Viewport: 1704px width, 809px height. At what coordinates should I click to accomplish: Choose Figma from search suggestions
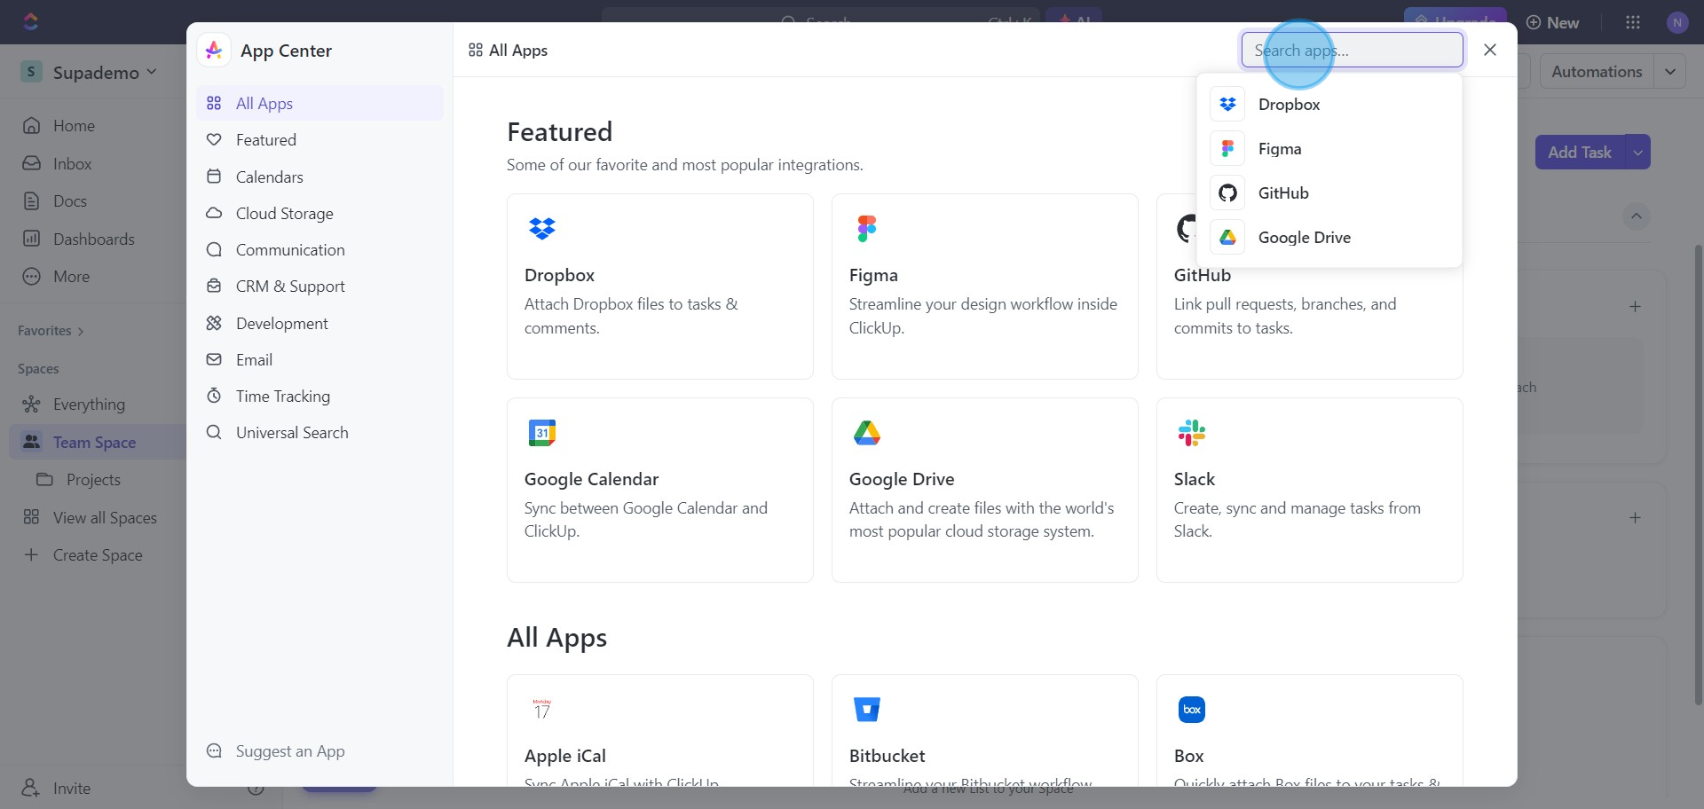(1329, 148)
